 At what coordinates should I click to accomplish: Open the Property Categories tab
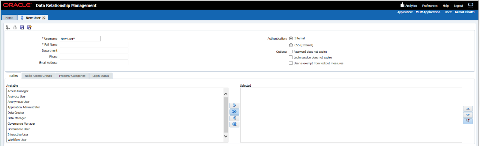[72, 76]
